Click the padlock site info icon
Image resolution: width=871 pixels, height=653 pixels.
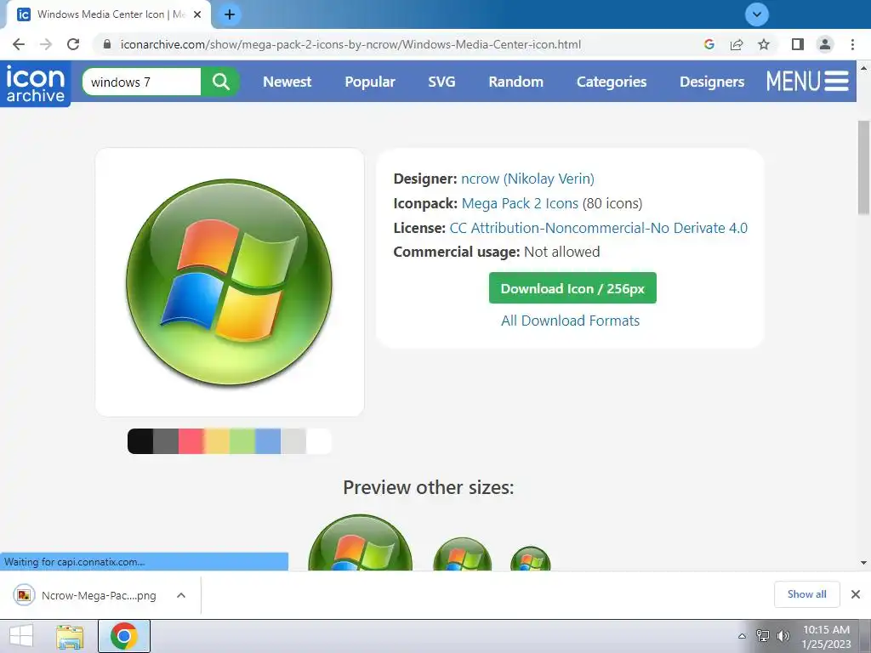coord(107,44)
